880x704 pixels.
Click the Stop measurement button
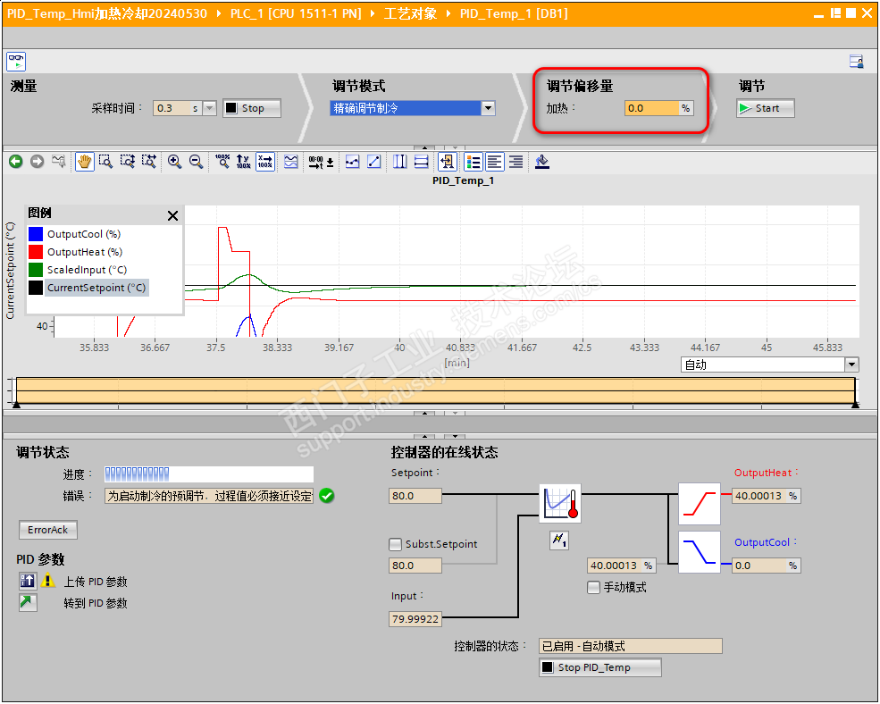(252, 108)
